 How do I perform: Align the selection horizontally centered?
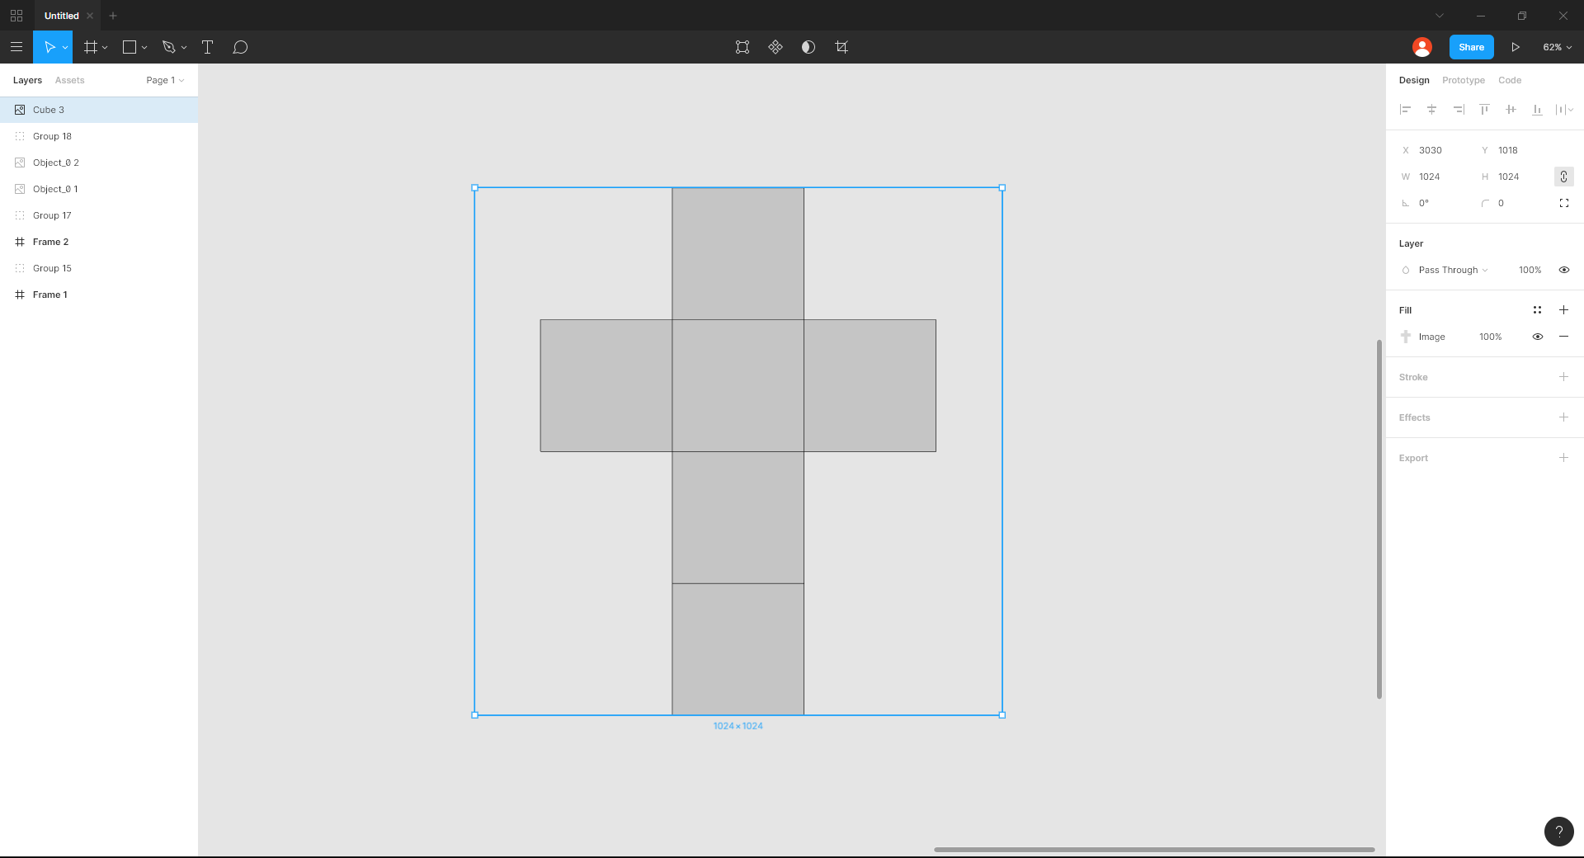1431,109
